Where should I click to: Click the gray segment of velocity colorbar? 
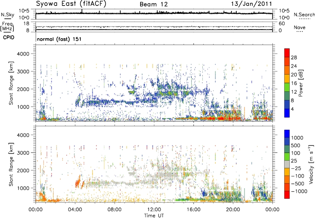point(287,164)
